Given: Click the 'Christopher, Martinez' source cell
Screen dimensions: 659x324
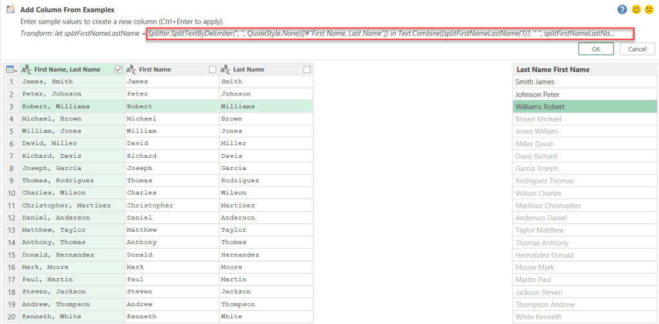Looking at the screenshot, I should (x=66, y=205).
